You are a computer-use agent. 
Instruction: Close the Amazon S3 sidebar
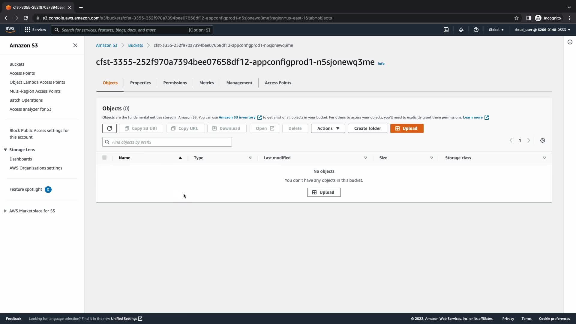click(x=75, y=45)
